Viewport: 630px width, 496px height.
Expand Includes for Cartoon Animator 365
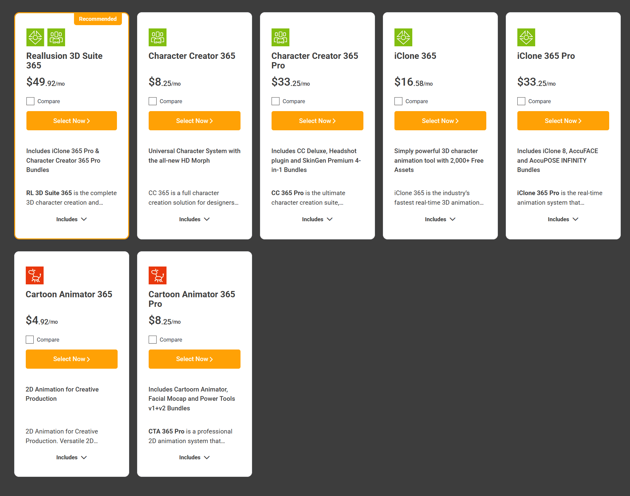pyautogui.click(x=71, y=457)
